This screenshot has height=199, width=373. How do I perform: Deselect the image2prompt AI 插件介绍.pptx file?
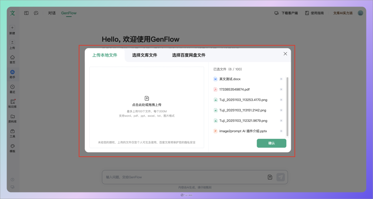(x=281, y=131)
